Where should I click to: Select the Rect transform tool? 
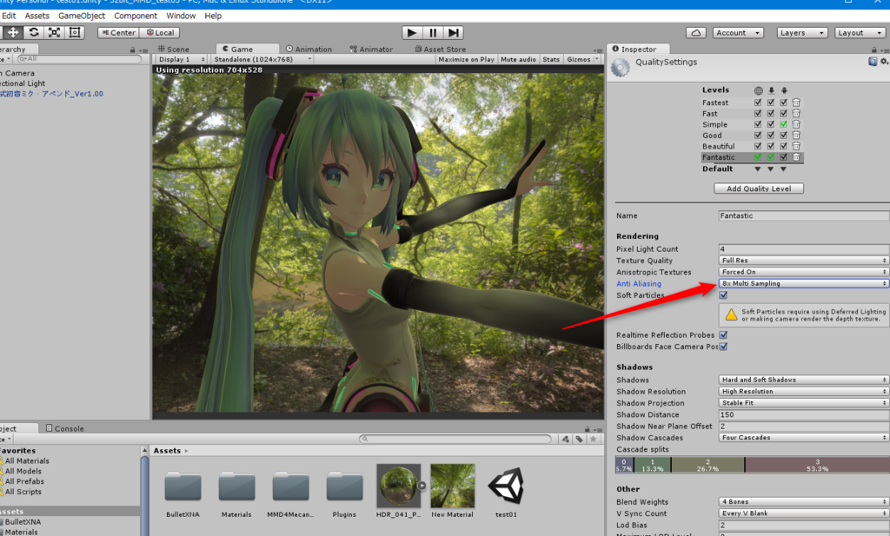75,32
